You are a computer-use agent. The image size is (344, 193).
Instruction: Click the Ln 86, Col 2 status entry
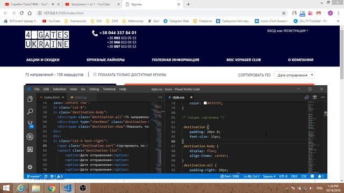click(x=252, y=176)
